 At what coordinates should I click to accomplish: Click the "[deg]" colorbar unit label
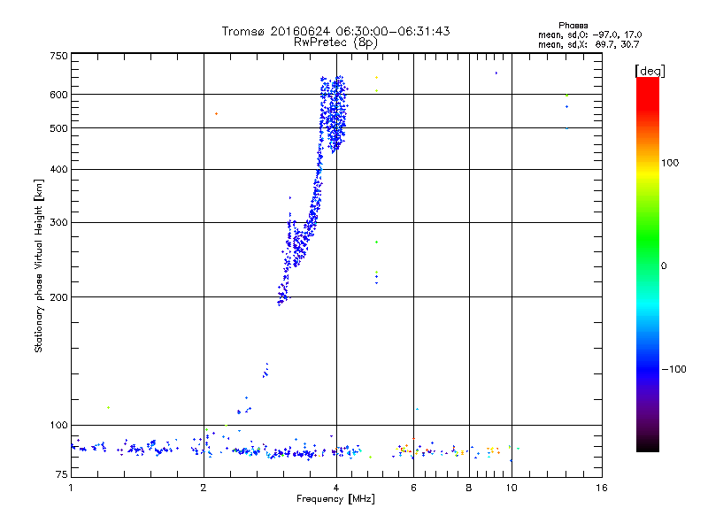coord(650,71)
